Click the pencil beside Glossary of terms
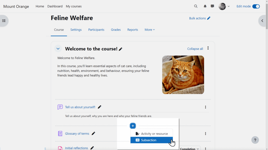268x150 pixels. [x=93, y=134]
